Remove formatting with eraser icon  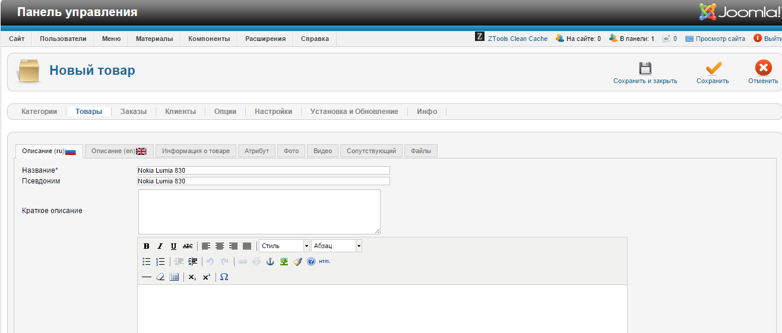tap(160, 277)
